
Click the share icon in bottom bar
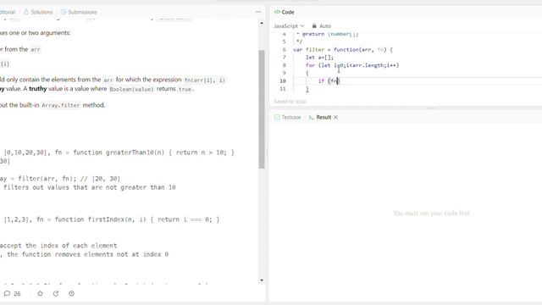pos(56,294)
